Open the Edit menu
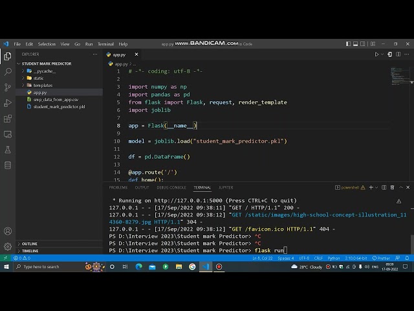 29,44
